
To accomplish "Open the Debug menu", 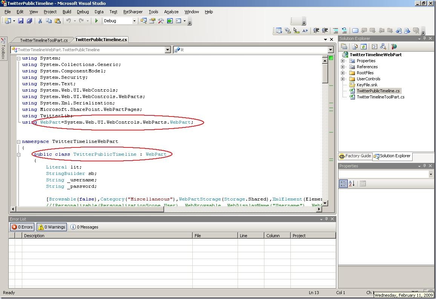I will [83, 12].
